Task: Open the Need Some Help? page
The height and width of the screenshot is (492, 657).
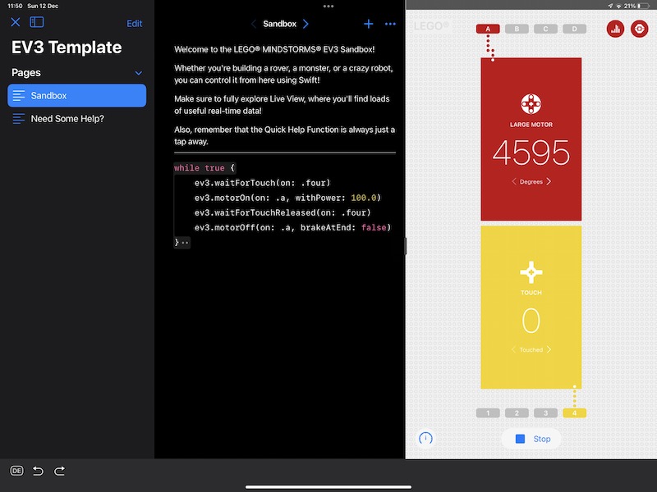Action: click(x=76, y=119)
